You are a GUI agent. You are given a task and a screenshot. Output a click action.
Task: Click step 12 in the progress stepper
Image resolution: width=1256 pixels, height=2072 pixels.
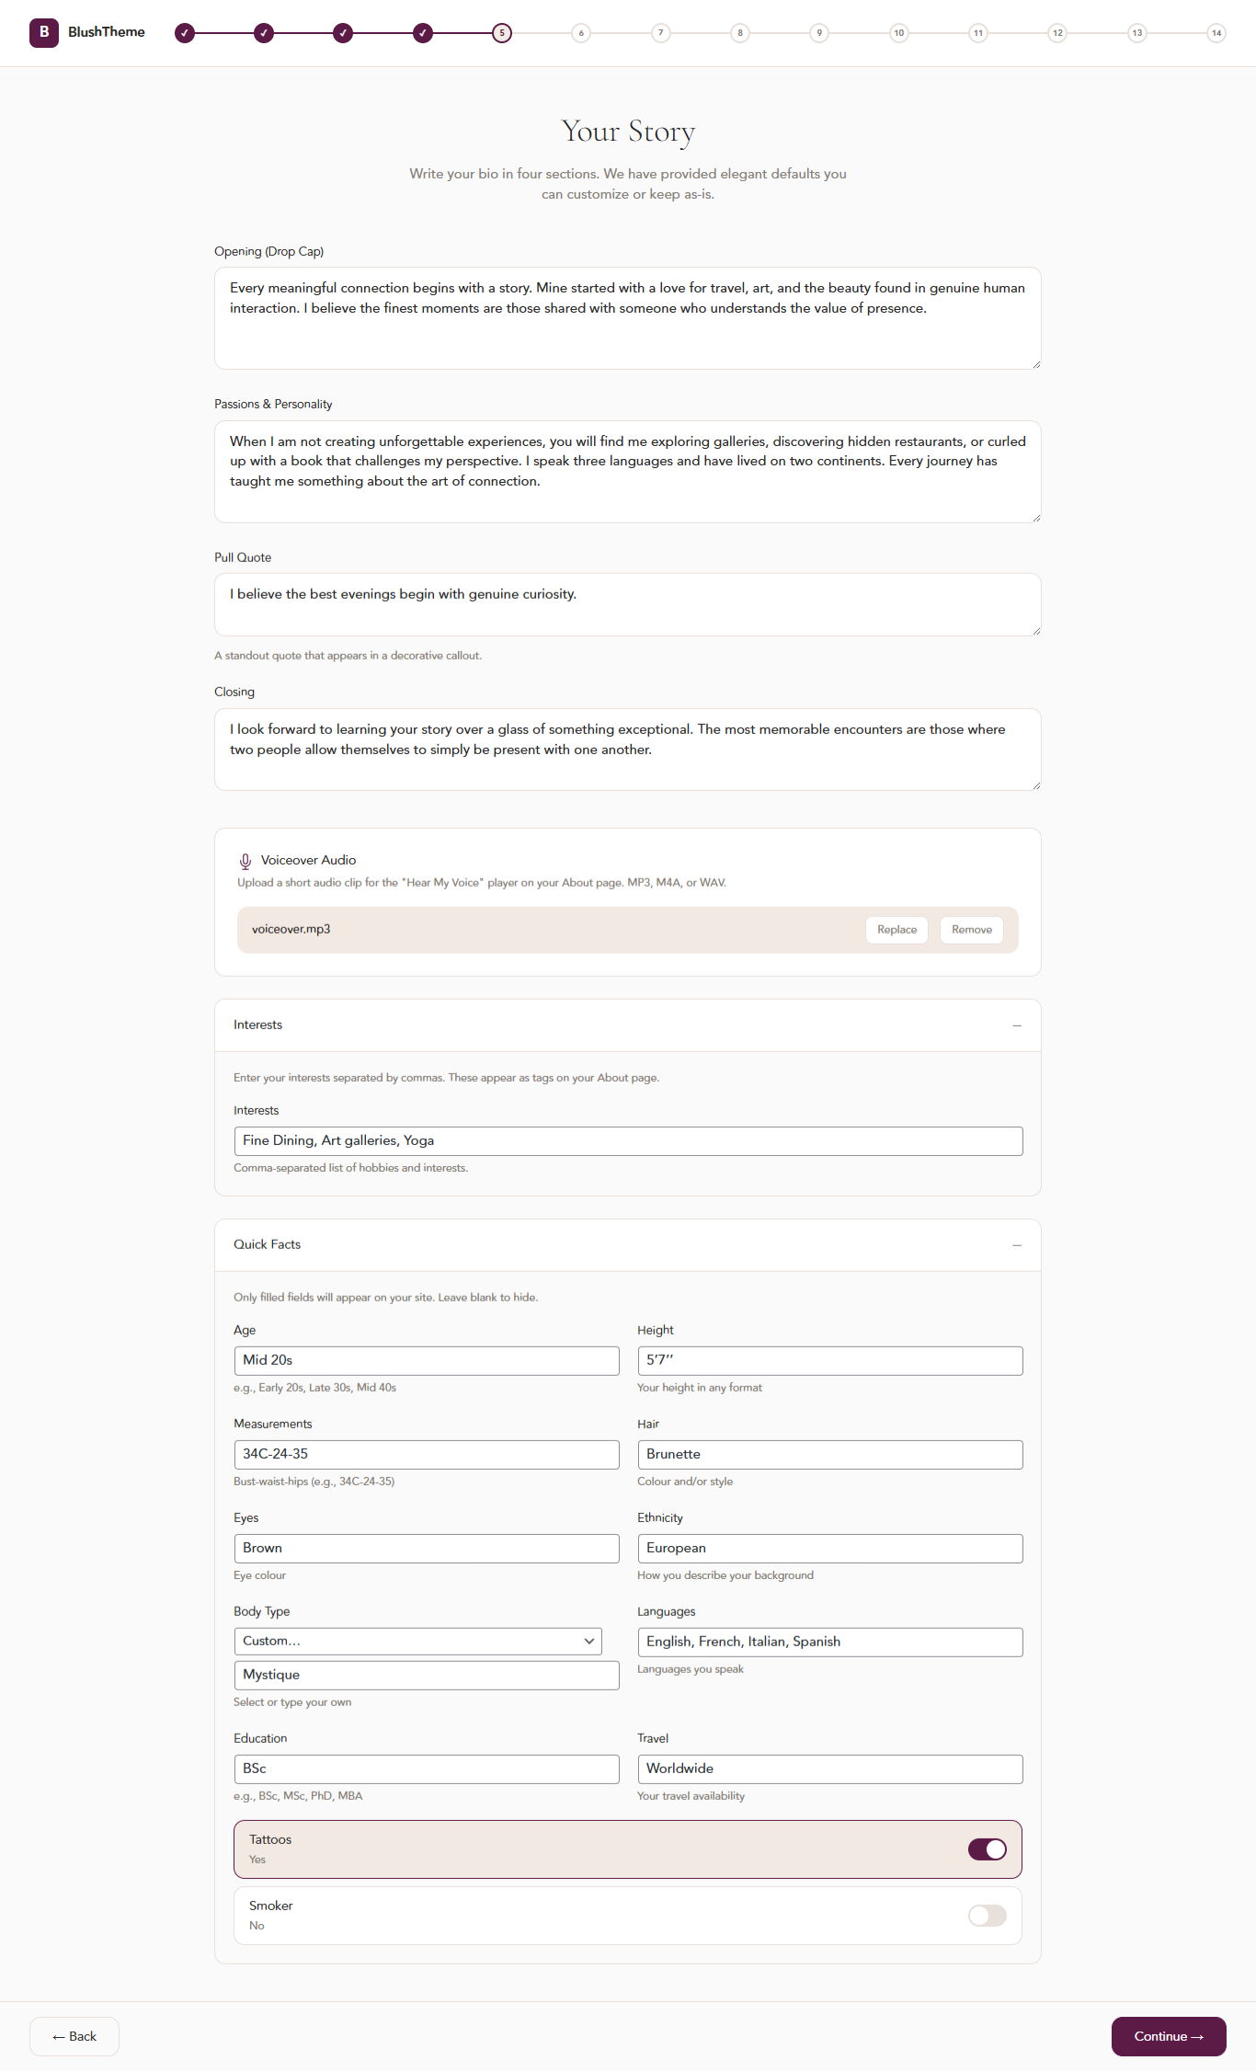point(1057,32)
